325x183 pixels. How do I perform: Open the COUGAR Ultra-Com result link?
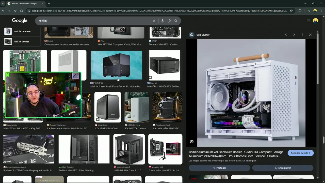point(107,129)
